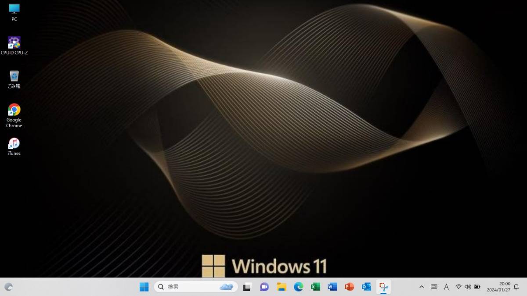Image resolution: width=527 pixels, height=296 pixels.
Task: Launch Word from the taskbar
Action: [x=332, y=287]
